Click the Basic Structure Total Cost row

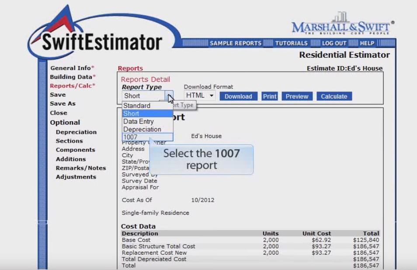(250, 246)
